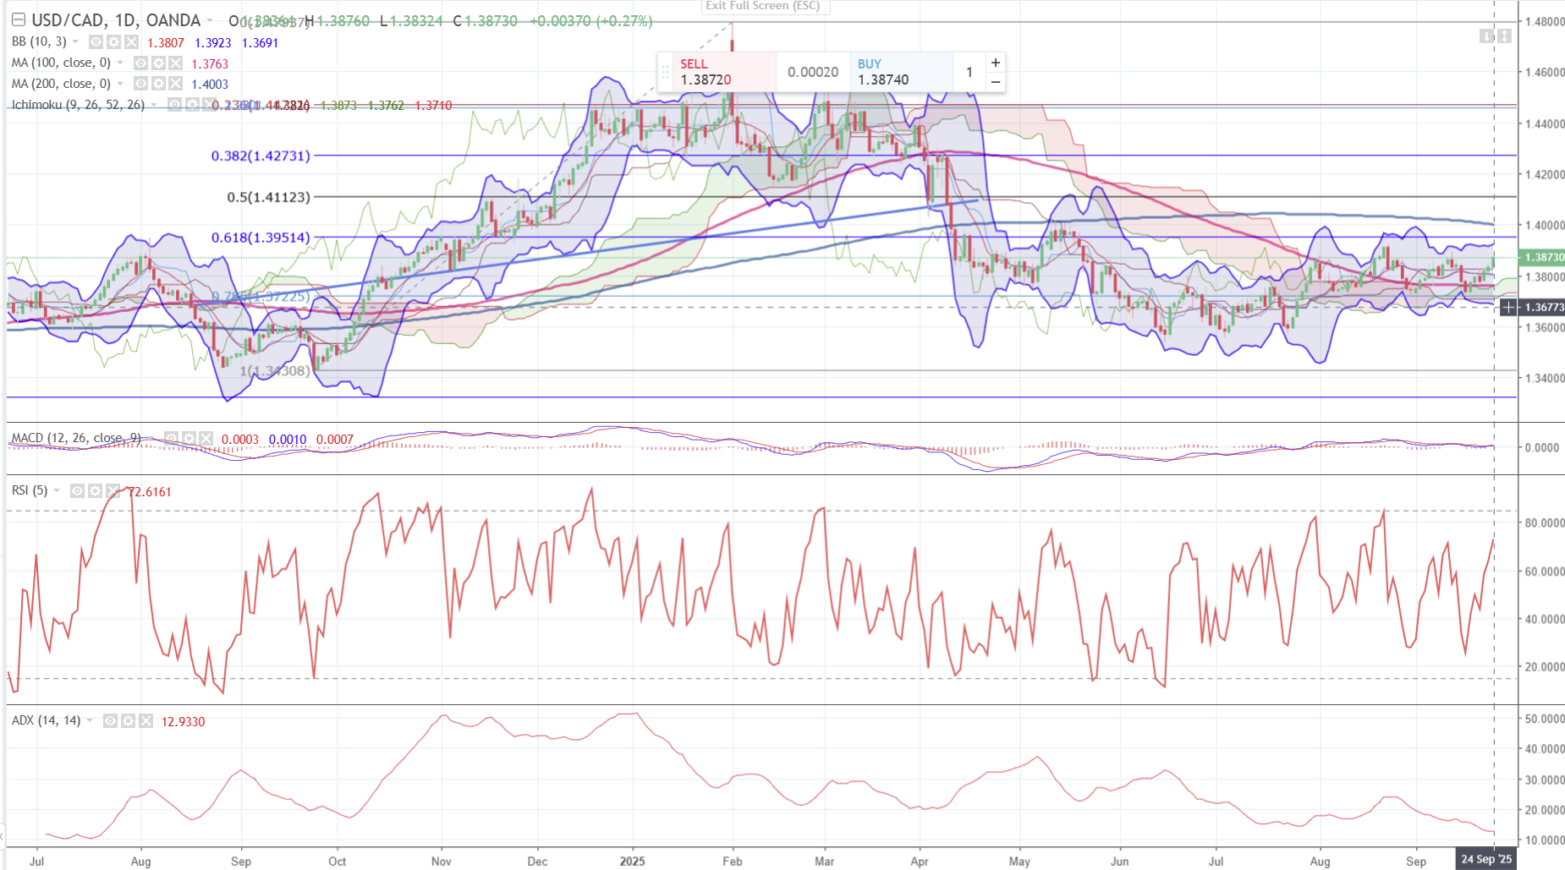
Task: Click the order quantity field showing 1
Action: [x=969, y=72]
